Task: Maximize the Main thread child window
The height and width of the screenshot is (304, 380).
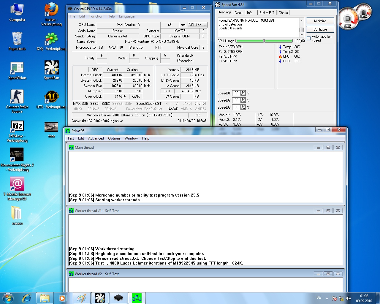Action: click(328, 148)
